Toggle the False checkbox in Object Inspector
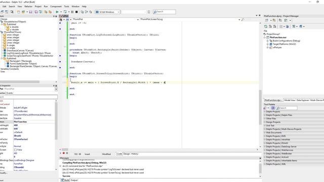The height and width of the screenshot is (182, 324). pos(15,150)
